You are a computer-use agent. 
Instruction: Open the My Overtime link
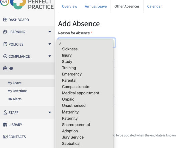pyautogui.click(x=17, y=91)
